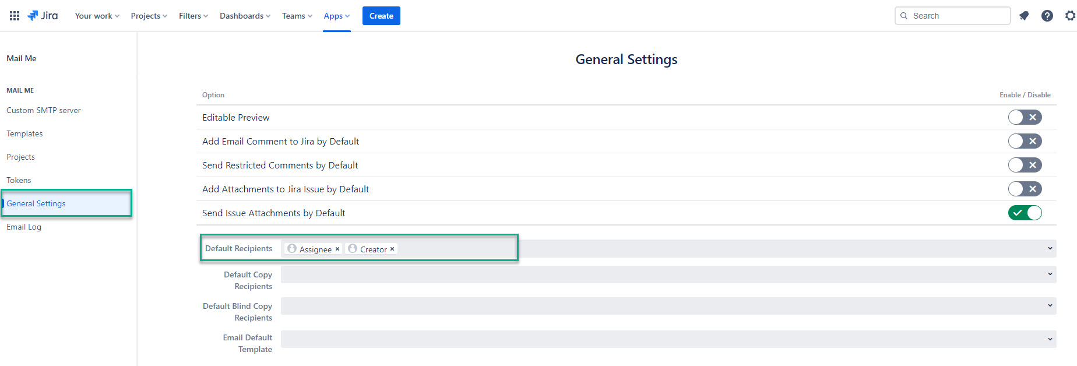Open the notifications icon
Viewport: 1077px width, 366px height.
1024,16
